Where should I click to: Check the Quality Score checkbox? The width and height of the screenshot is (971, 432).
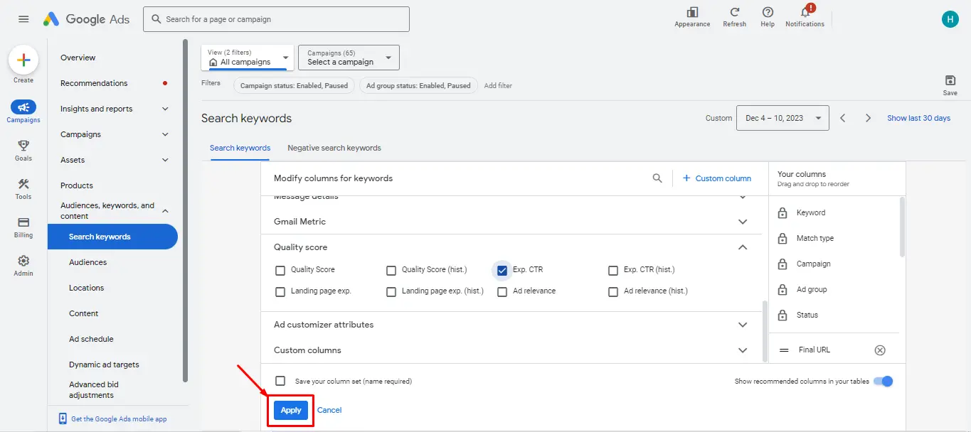tap(280, 270)
